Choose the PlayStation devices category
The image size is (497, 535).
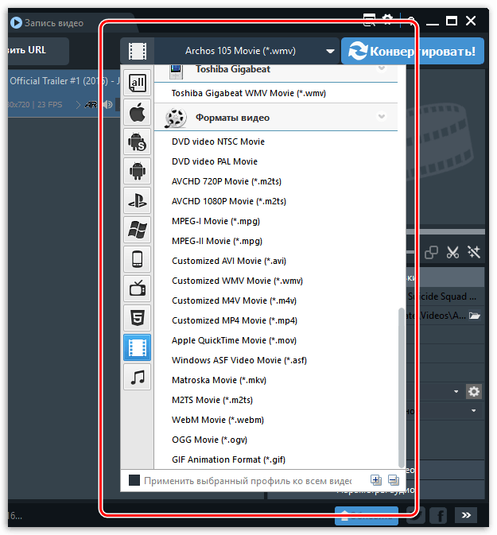pos(138,200)
